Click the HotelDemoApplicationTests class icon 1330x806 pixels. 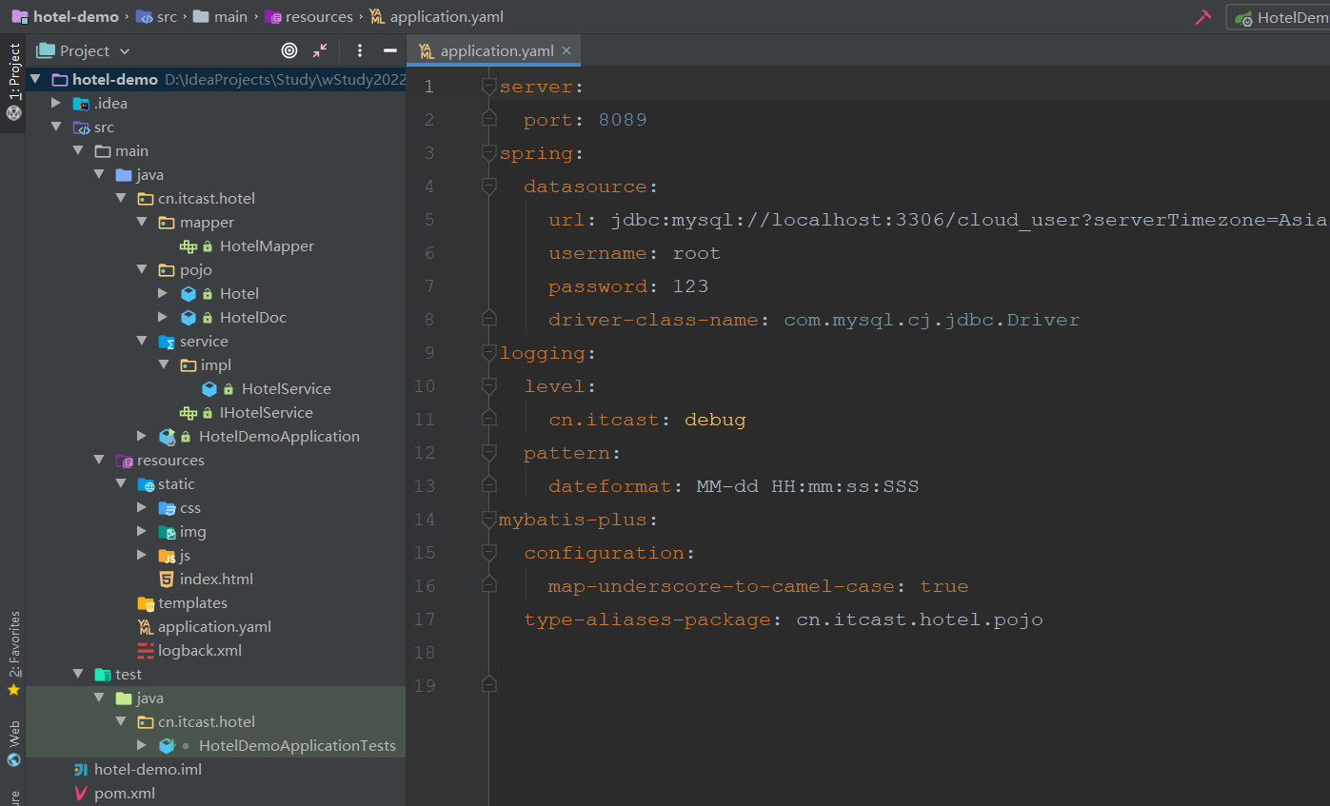pyautogui.click(x=168, y=745)
